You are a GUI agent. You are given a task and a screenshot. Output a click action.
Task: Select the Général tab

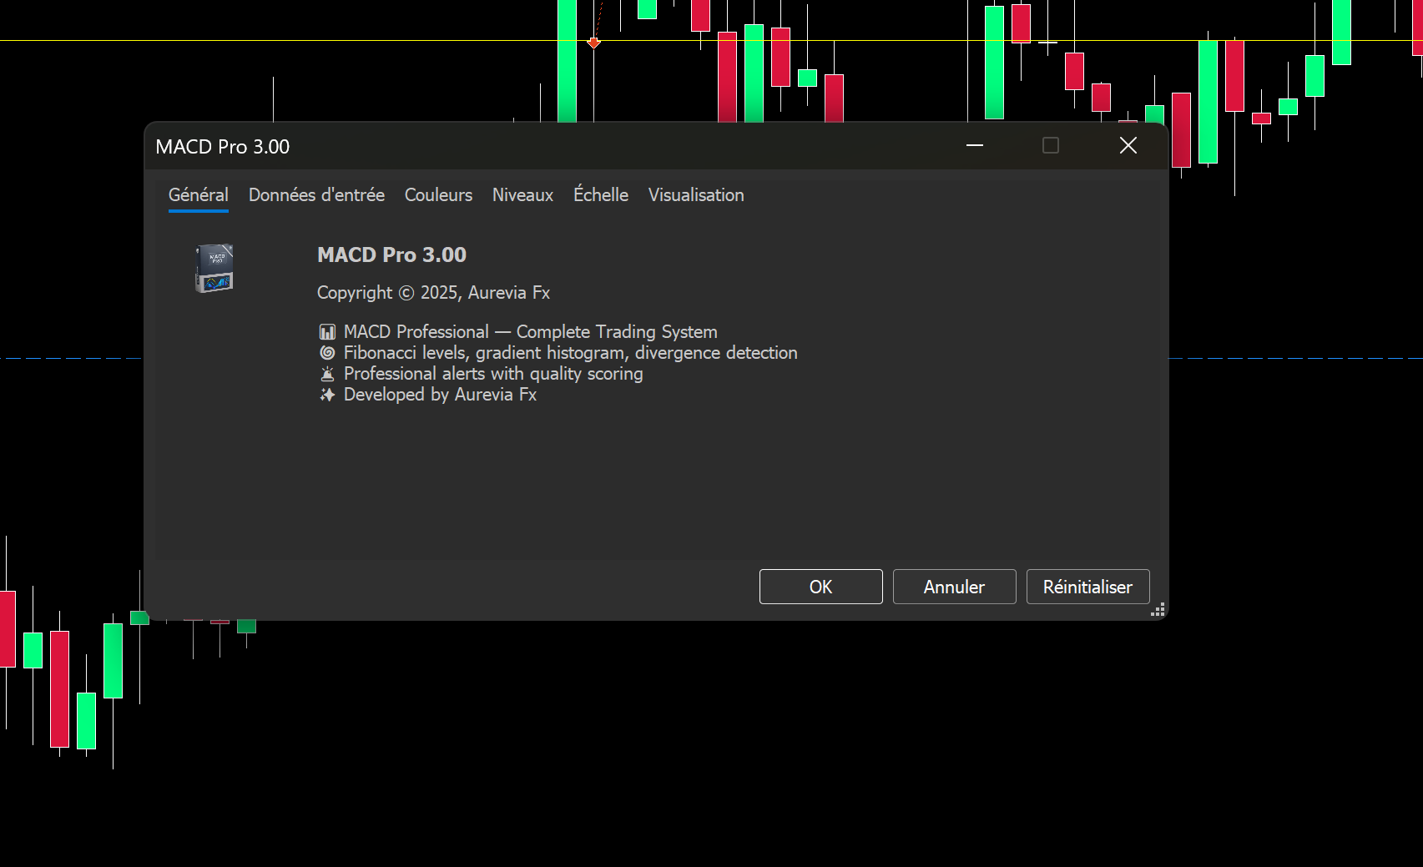coord(198,194)
